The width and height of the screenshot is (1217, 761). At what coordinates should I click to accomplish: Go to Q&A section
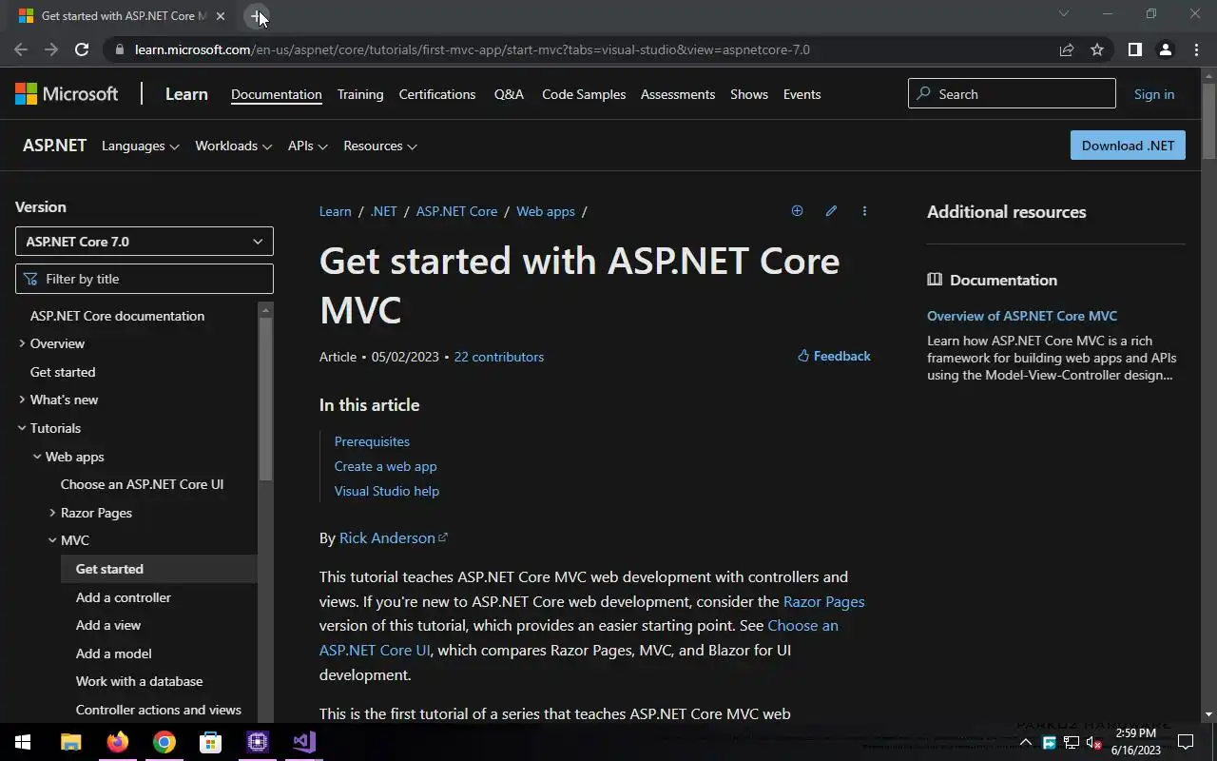point(509,94)
